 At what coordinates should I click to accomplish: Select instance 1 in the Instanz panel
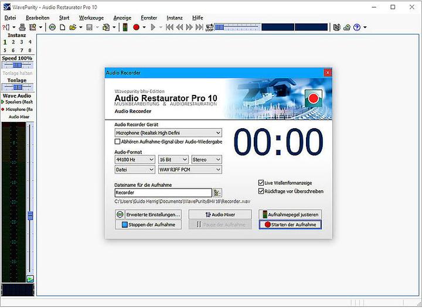click(x=5, y=42)
